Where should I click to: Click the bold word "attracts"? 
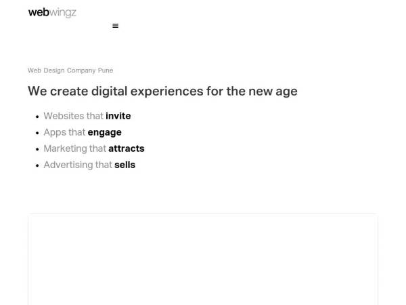pyautogui.click(x=127, y=148)
